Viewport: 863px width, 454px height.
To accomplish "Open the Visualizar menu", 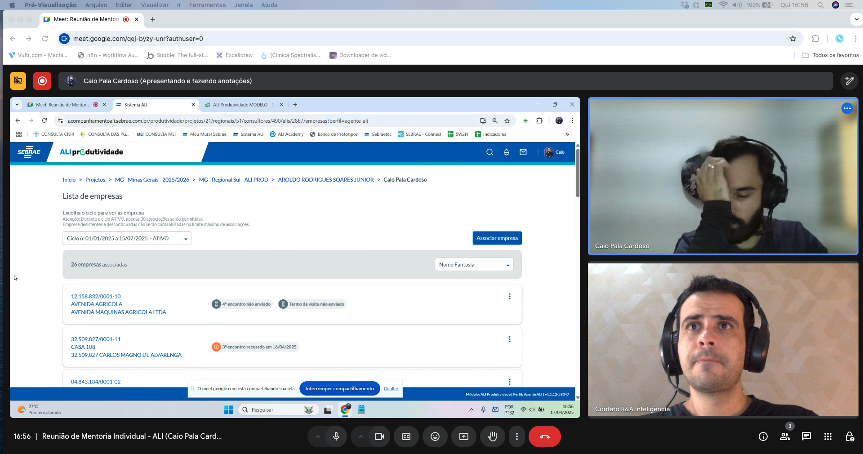I will pos(155,5).
